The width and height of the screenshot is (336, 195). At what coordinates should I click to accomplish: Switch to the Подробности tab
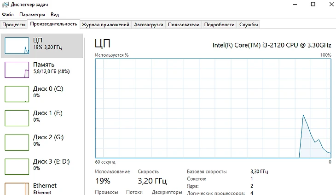pos(219,24)
